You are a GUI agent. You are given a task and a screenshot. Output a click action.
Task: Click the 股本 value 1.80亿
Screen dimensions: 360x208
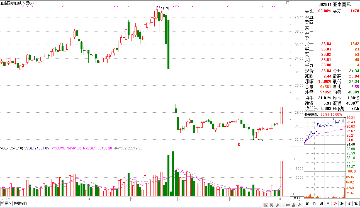coord(354,98)
